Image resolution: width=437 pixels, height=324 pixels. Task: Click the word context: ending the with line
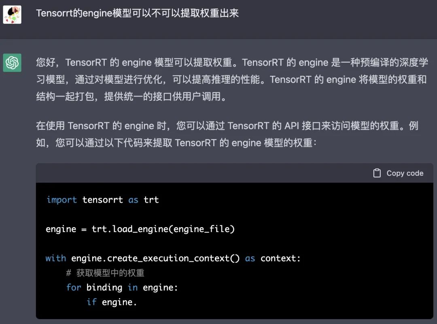pos(280,258)
